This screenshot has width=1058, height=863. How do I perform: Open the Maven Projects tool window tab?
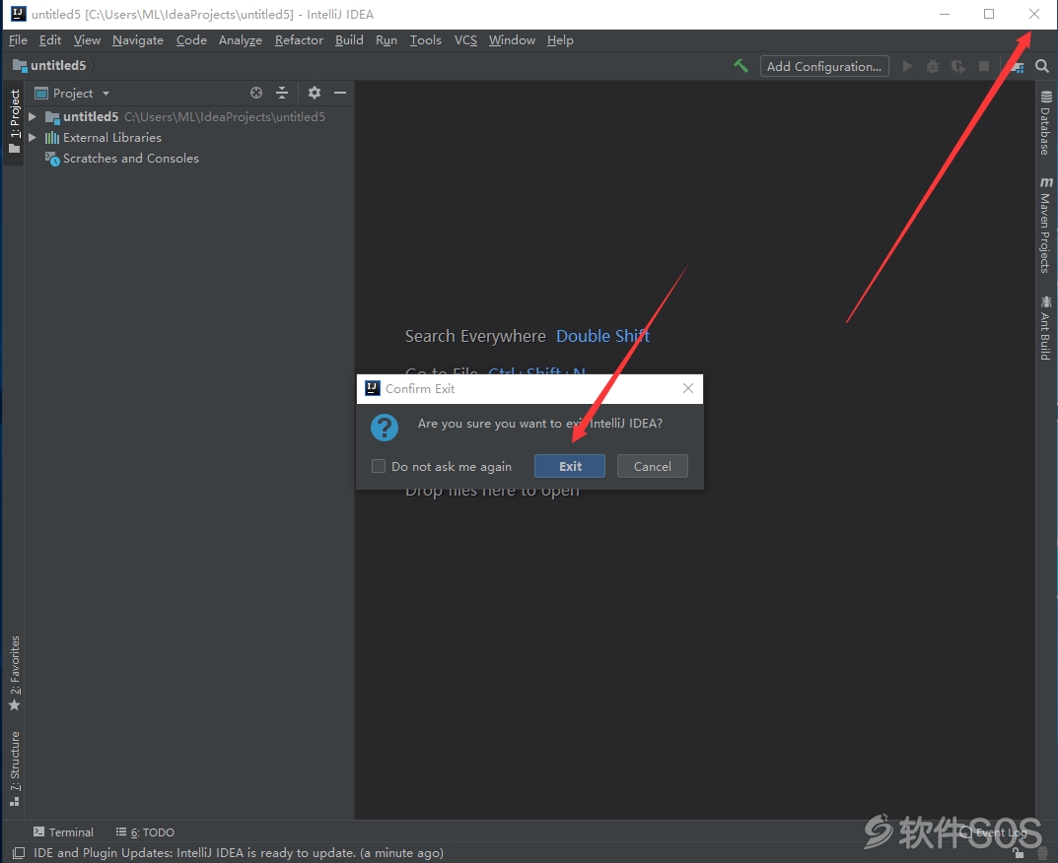click(x=1045, y=226)
